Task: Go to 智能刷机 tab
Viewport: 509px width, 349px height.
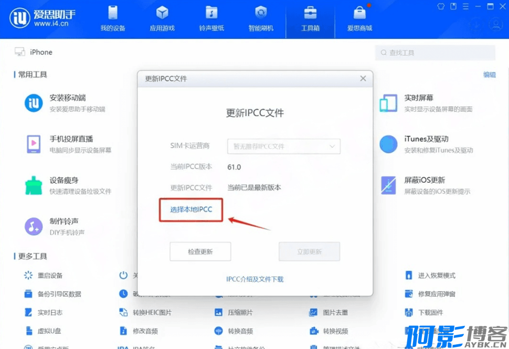Action: tap(261, 19)
